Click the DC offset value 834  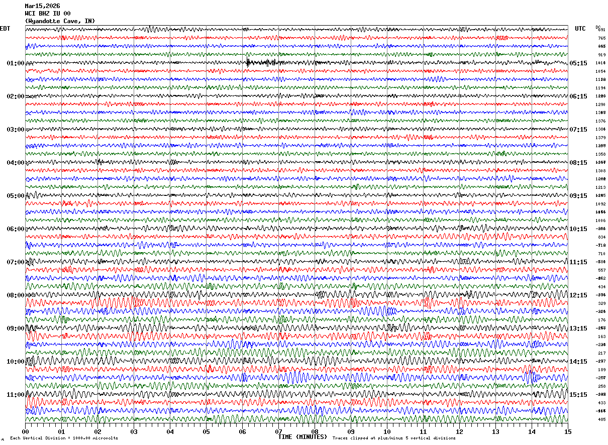(601, 237)
